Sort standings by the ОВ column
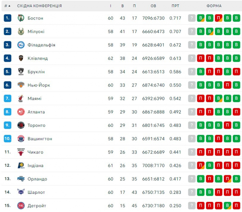 click(x=153, y=6)
